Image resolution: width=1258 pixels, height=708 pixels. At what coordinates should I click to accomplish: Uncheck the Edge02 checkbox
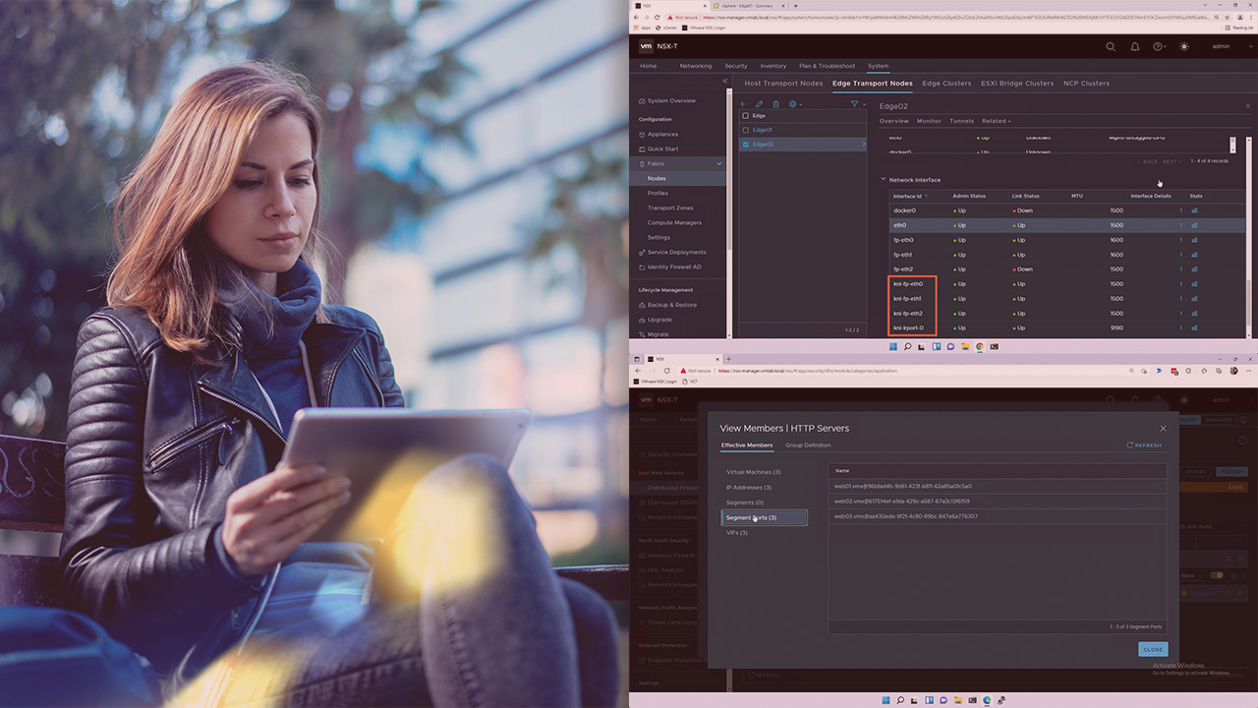(x=745, y=145)
